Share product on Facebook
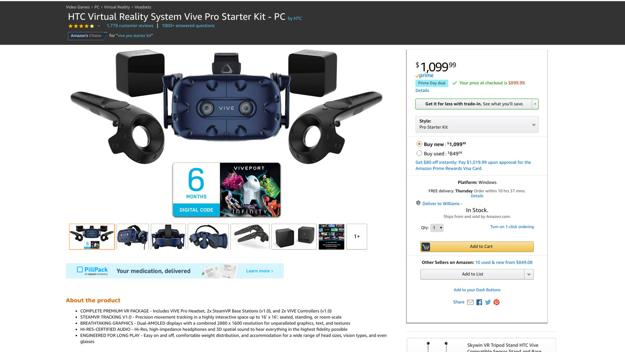The width and height of the screenshot is (625, 352). (x=479, y=302)
